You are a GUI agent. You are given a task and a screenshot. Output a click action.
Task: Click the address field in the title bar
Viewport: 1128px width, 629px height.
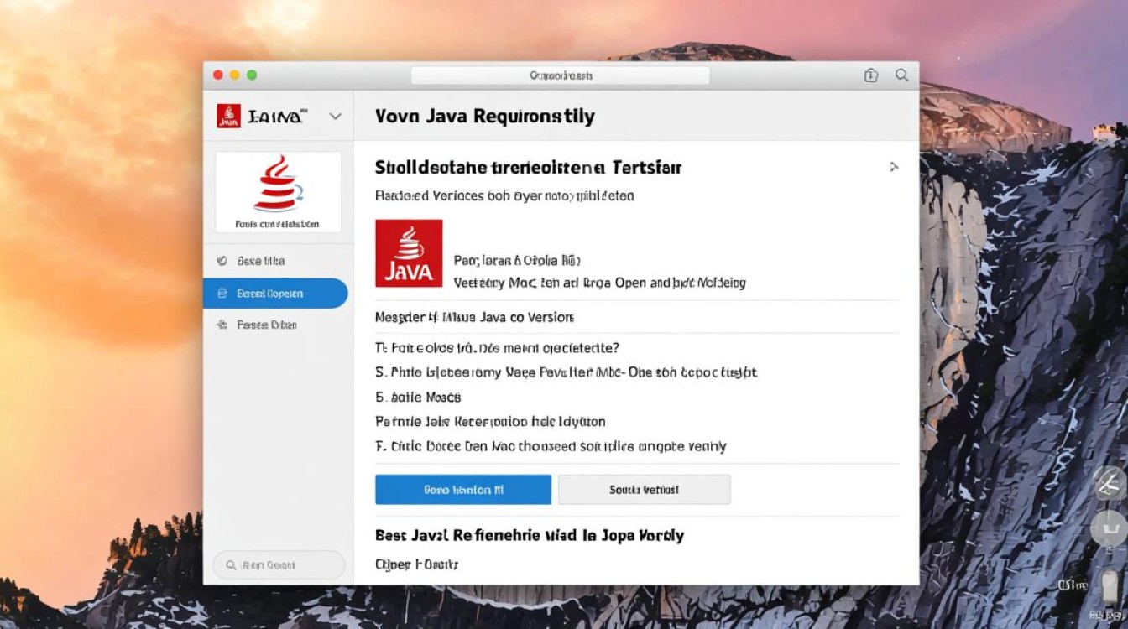pos(560,75)
